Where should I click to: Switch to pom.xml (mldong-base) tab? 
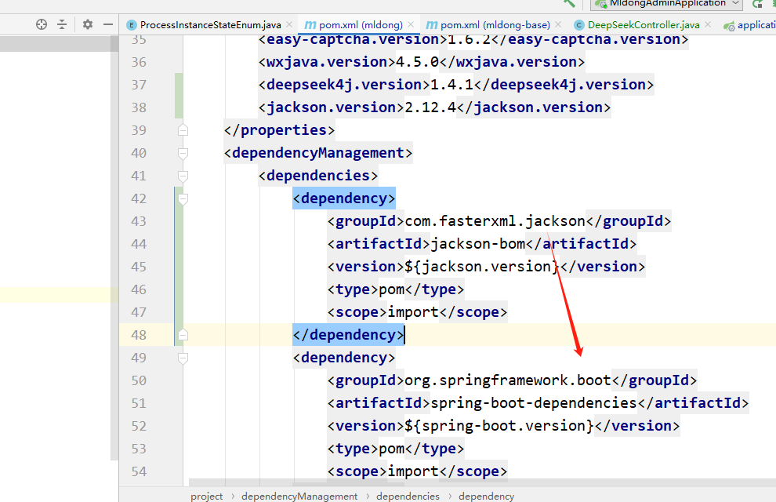495,25
